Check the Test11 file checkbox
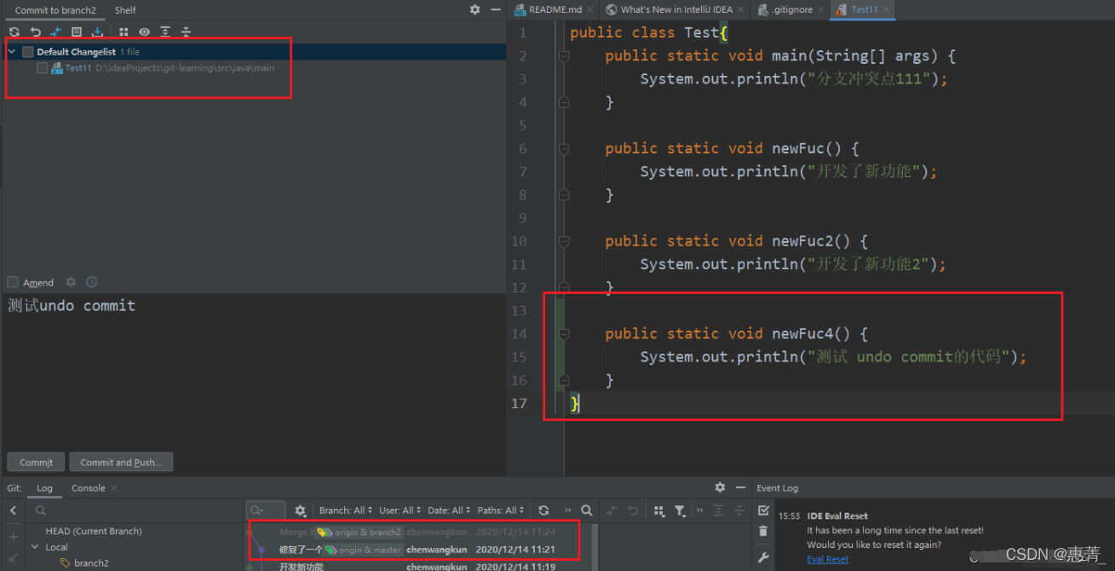The image size is (1115, 571). 42,68
